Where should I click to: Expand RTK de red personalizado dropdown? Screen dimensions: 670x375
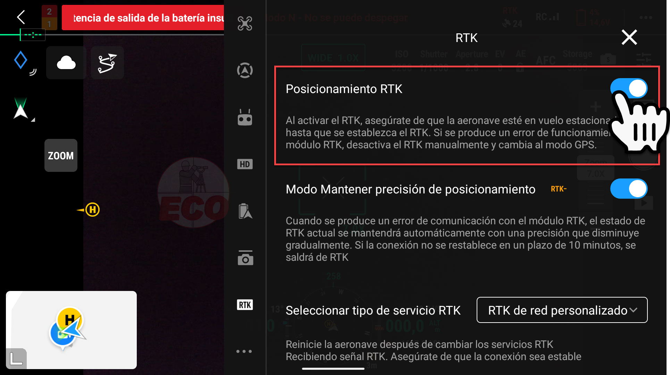(x=562, y=310)
